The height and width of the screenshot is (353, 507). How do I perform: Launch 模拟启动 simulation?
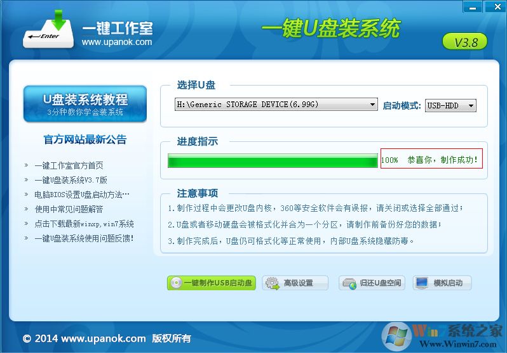pyautogui.click(x=442, y=283)
